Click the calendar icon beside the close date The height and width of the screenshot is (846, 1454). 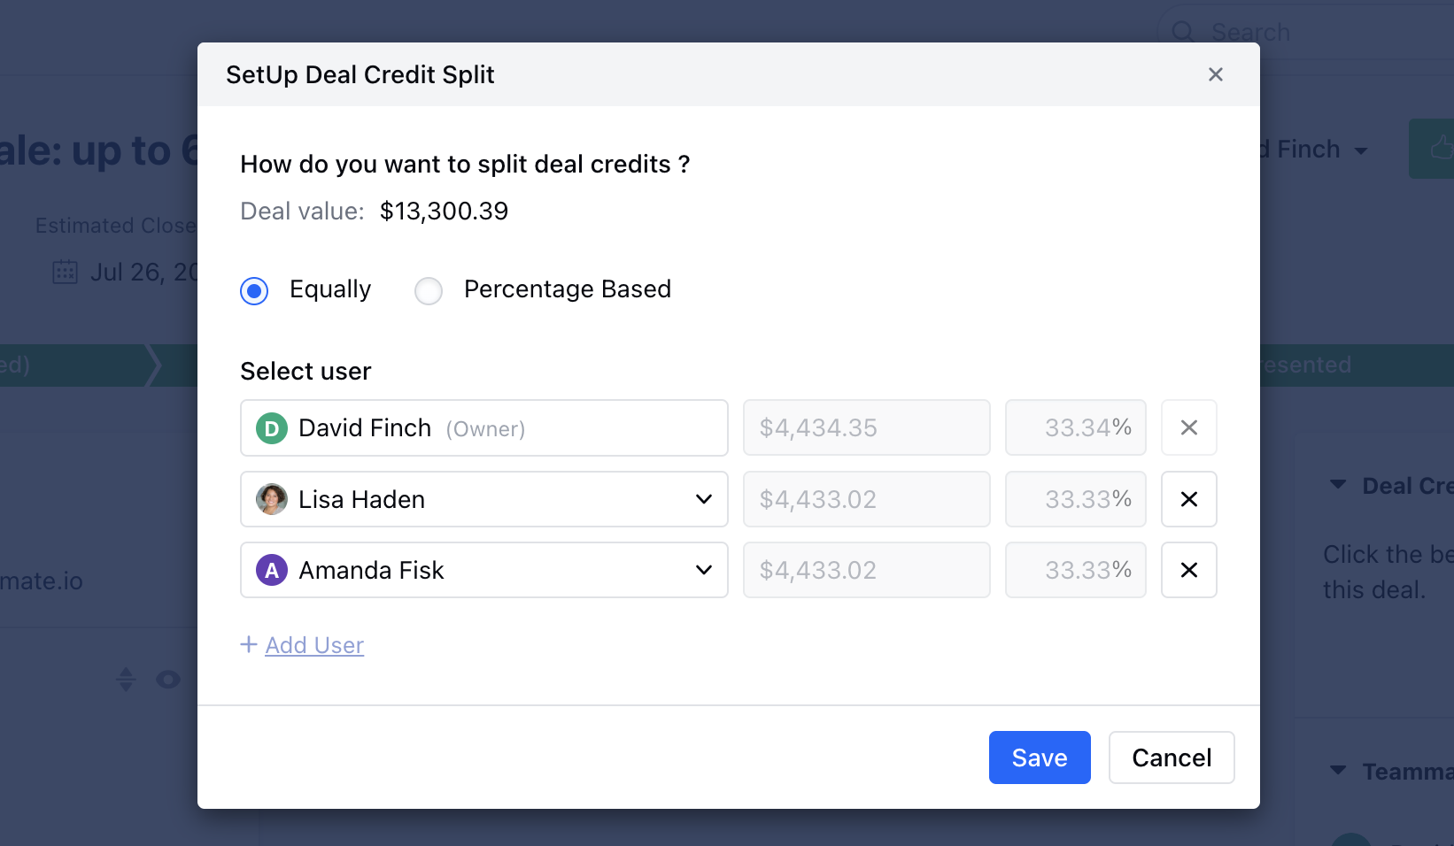(64, 272)
